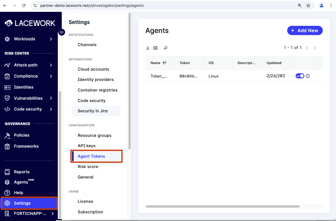336x221 pixels.
Task: Go to next page of agents
Action: [x=315, y=48]
